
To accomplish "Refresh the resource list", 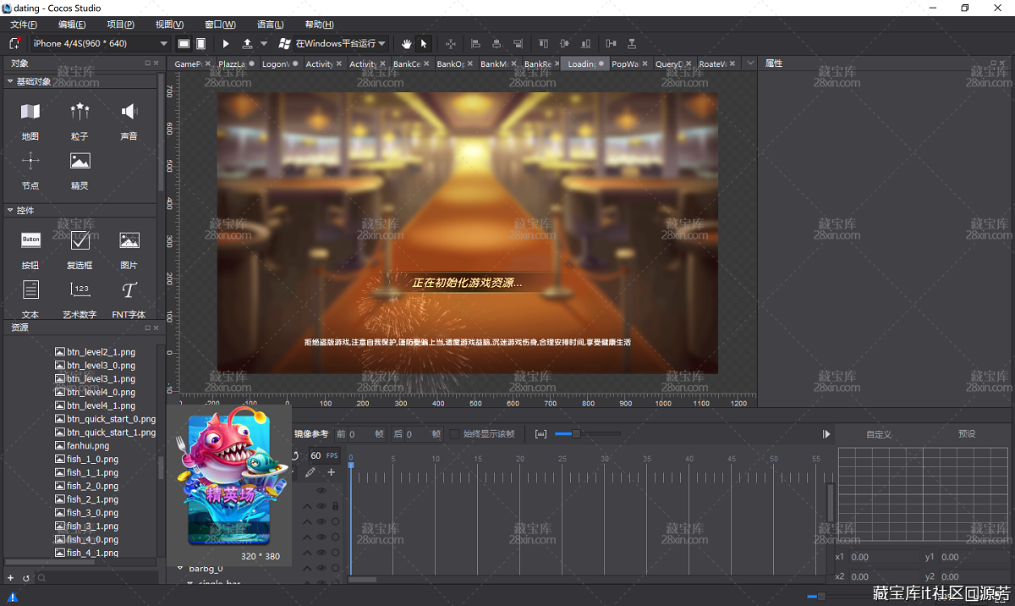I will click(x=26, y=578).
